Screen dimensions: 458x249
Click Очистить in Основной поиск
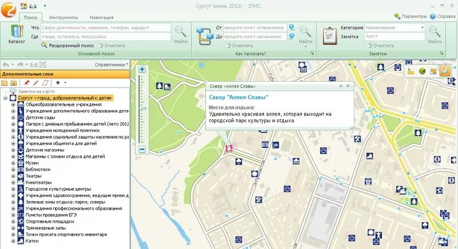[112, 46]
